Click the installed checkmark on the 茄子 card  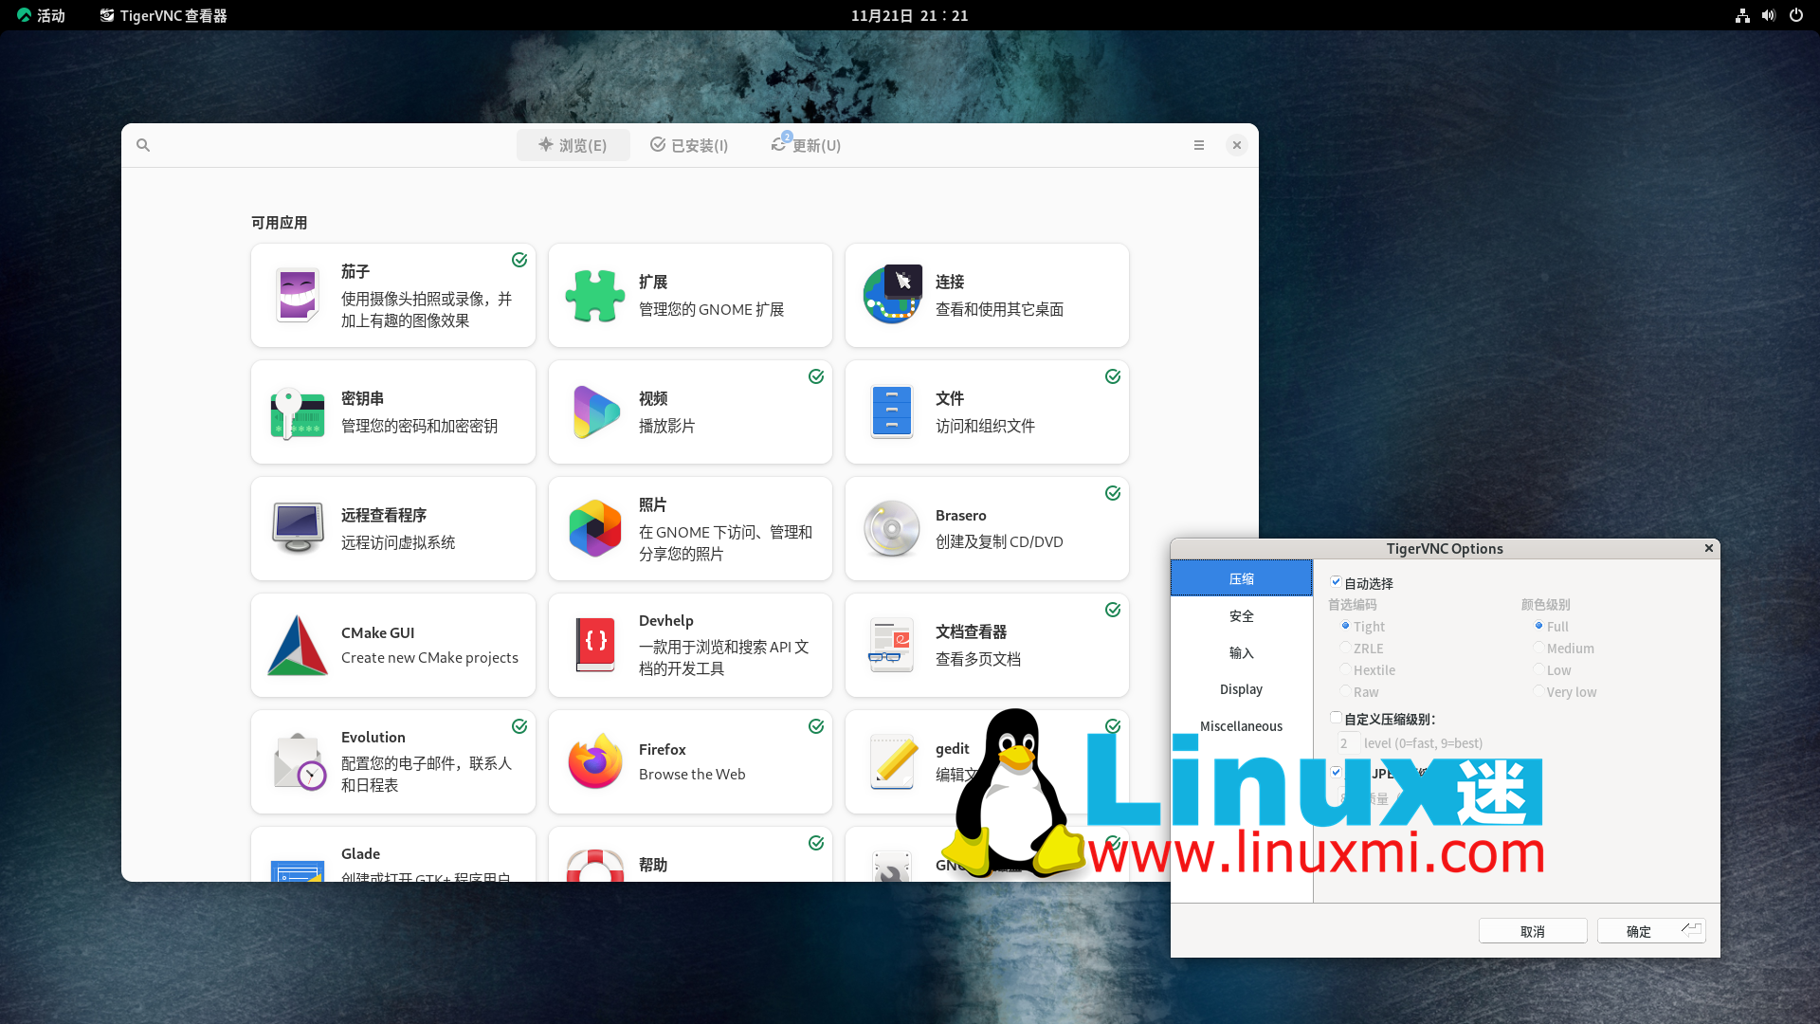[519, 260]
